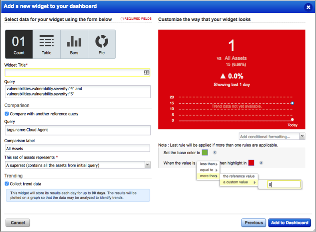The width and height of the screenshot is (316, 232).
Task: Click the contact card icon in Widget Title
Action: point(146,73)
